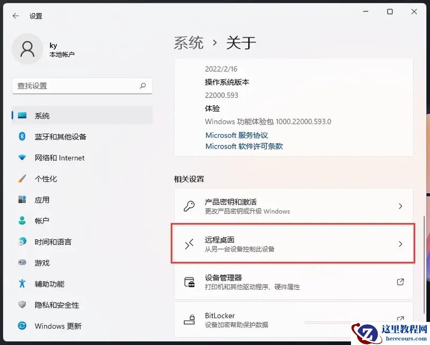430x345 pixels.
Task: Click the product key icon beside 产品密钥和激活
Action: tap(190, 205)
